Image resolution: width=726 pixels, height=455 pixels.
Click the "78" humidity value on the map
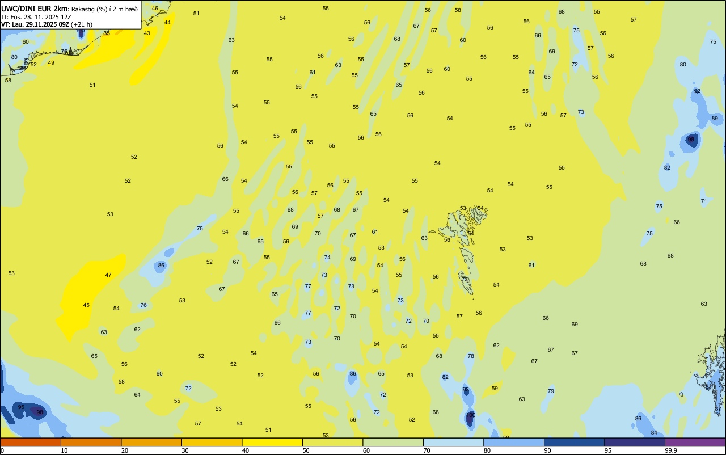[x=471, y=356]
